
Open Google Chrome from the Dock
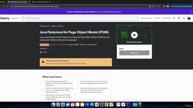click(x=106, y=104)
